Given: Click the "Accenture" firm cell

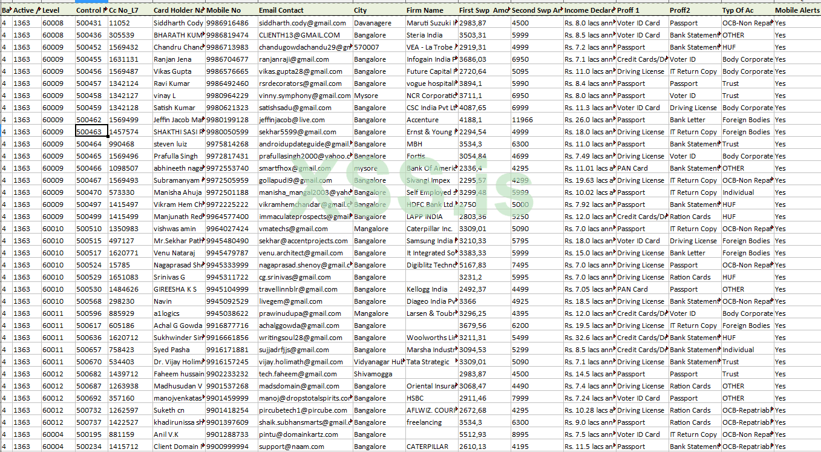Looking at the screenshot, I should pyautogui.click(x=431, y=120).
